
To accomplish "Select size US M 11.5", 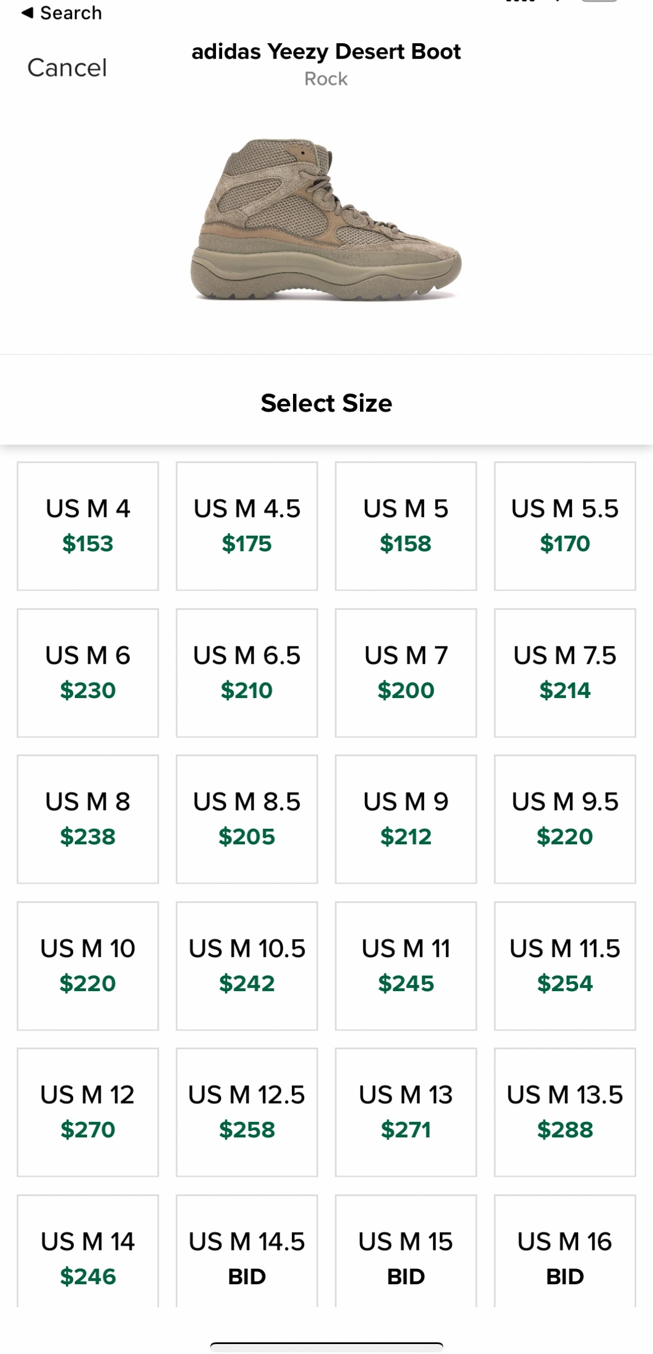I will coord(565,966).
